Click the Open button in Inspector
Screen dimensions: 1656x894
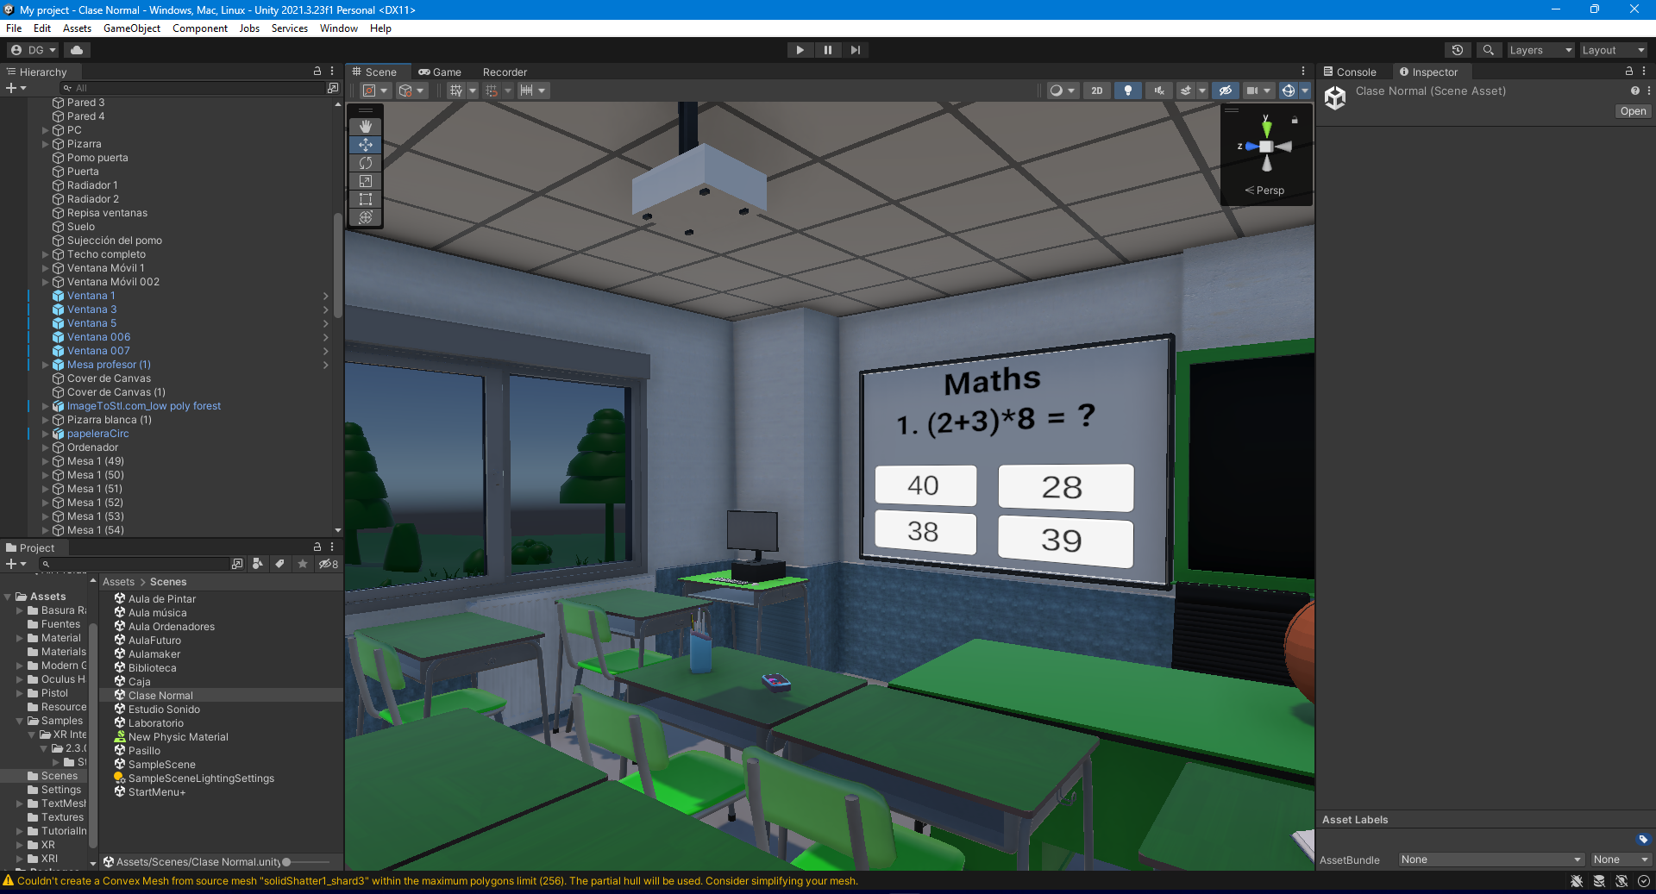click(x=1632, y=111)
